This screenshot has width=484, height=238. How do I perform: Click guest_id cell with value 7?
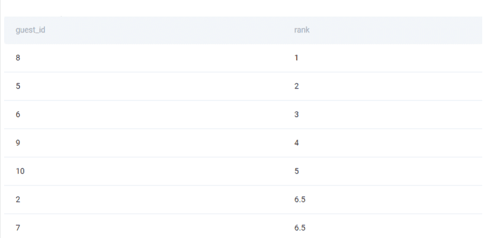tap(18, 228)
